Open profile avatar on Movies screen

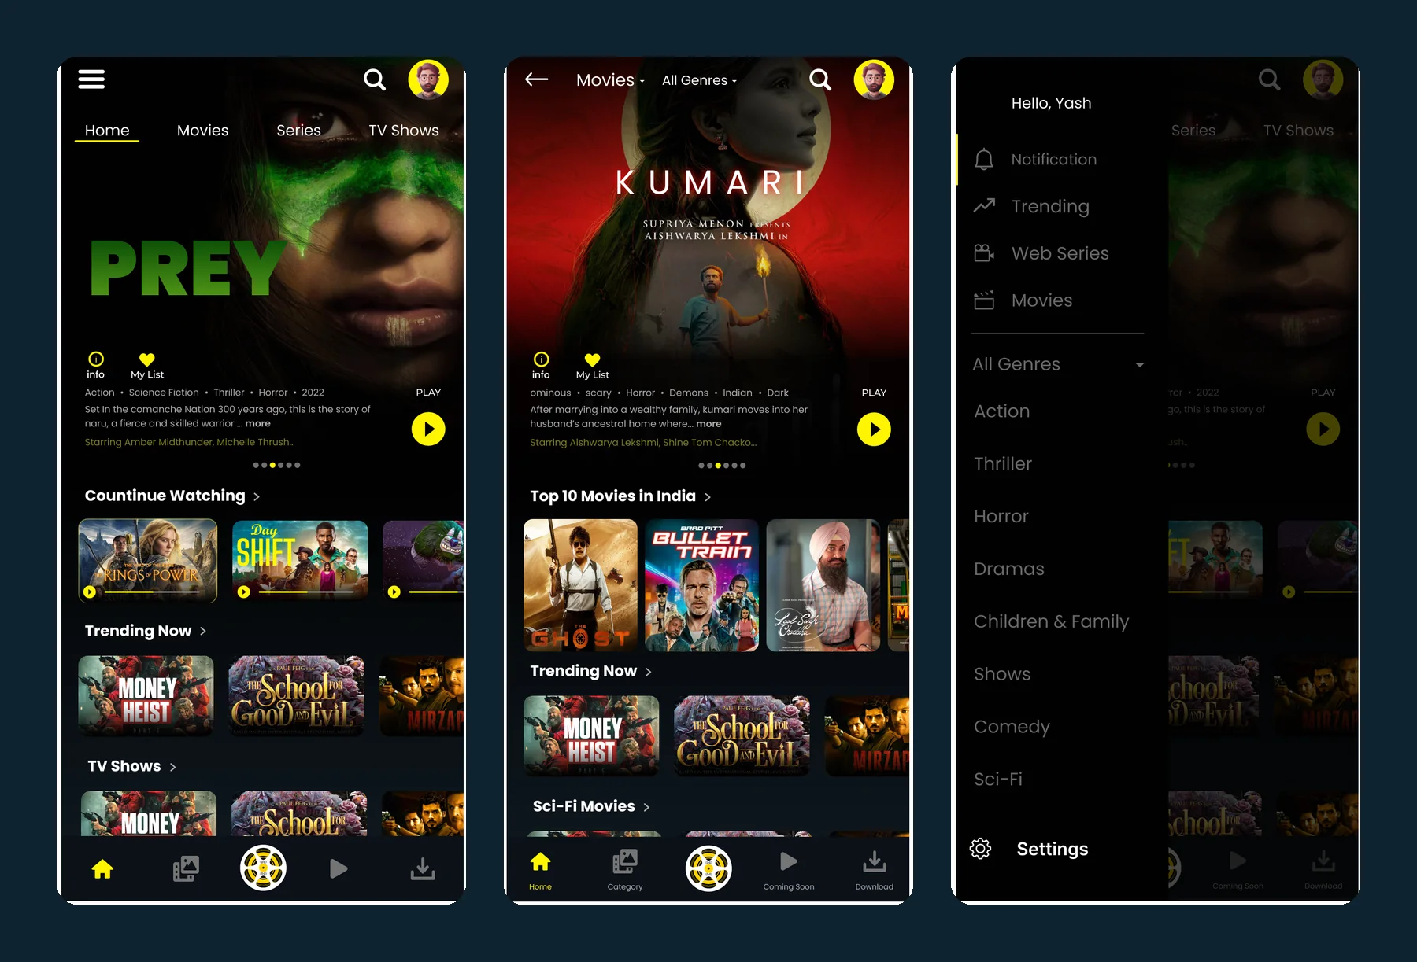coord(874,79)
